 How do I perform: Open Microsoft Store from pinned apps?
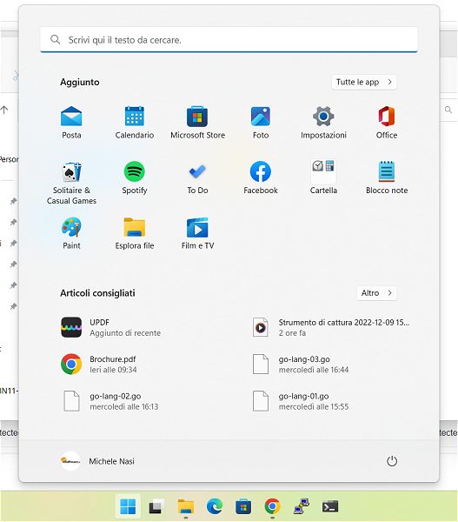point(197,122)
